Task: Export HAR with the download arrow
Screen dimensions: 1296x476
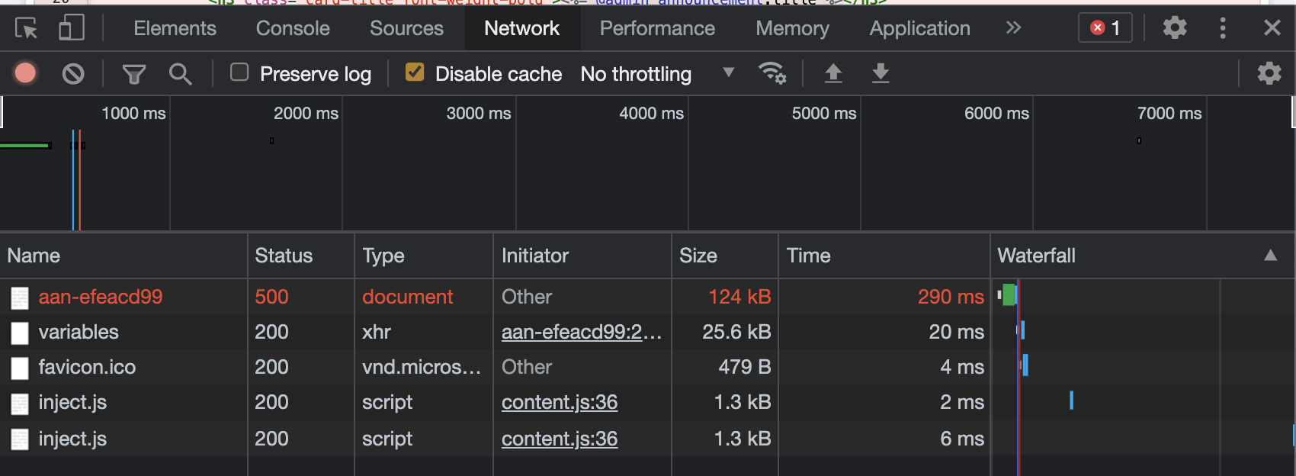Action: point(881,73)
